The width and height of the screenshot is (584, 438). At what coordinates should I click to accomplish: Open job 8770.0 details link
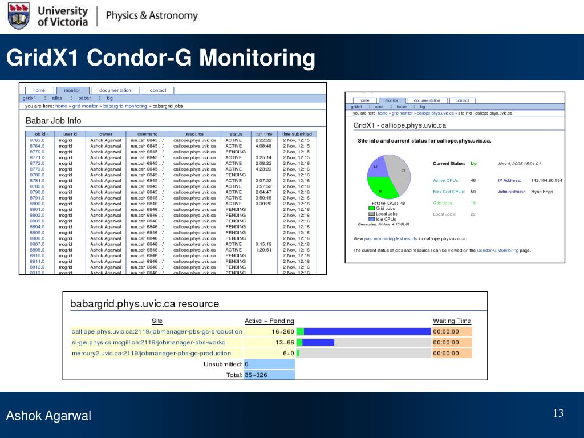pyautogui.click(x=37, y=152)
